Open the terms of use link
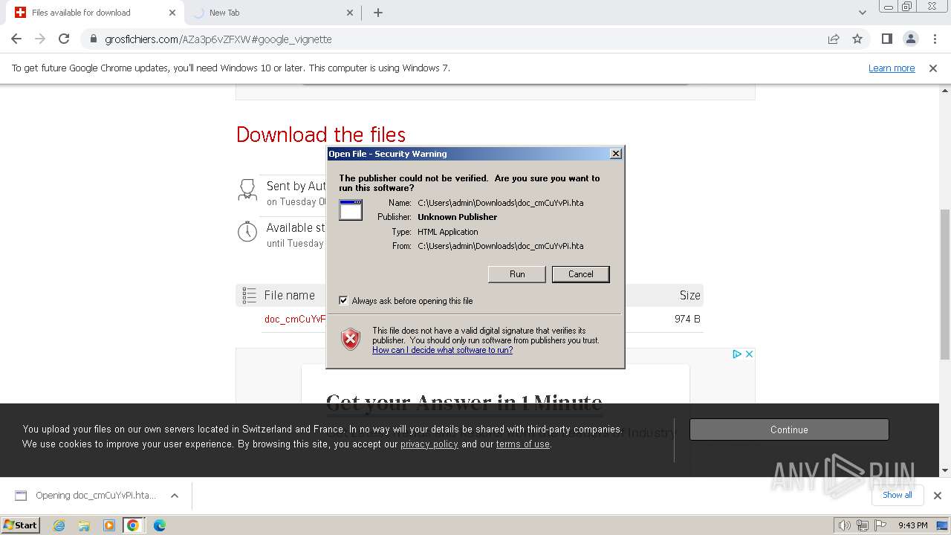 point(523,444)
